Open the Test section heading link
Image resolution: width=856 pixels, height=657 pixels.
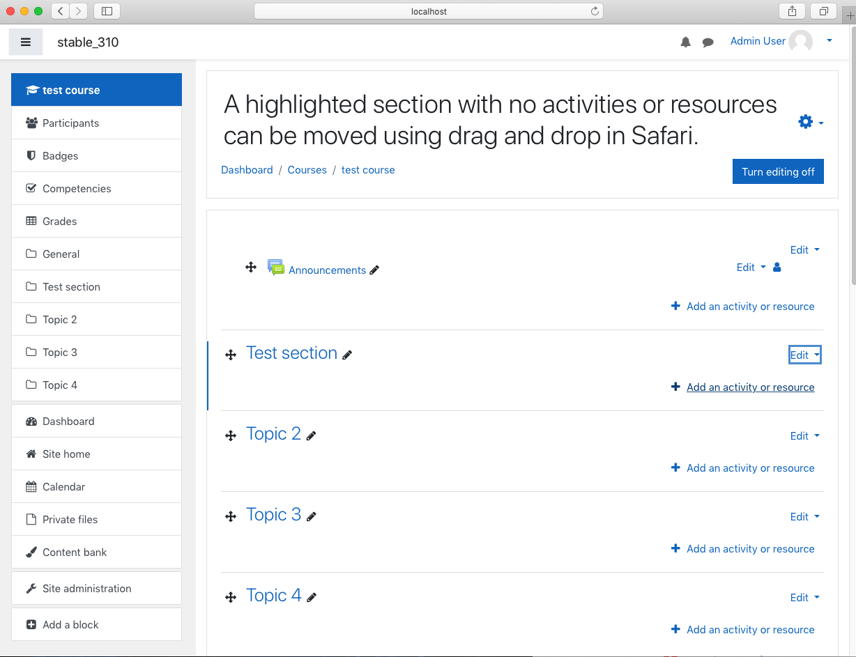(291, 353)
